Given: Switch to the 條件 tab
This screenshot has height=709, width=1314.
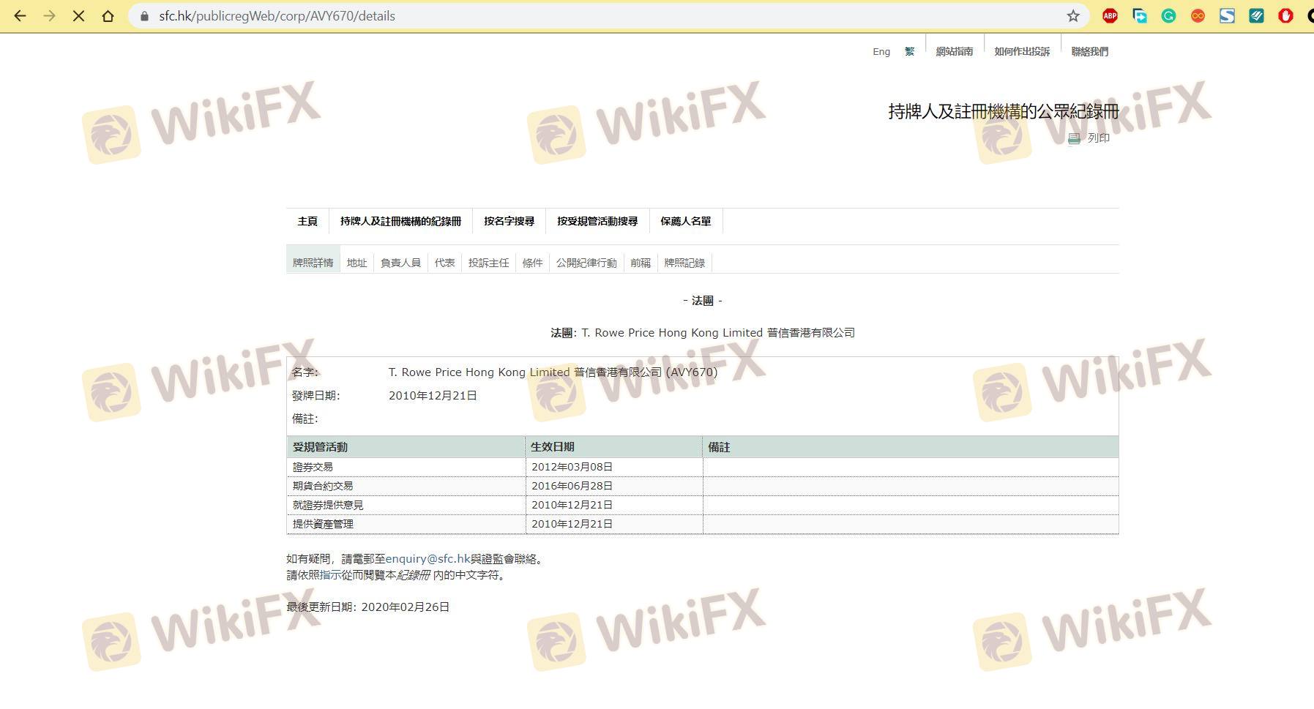Looking at the screenshot, I should [x=532, y=263].
